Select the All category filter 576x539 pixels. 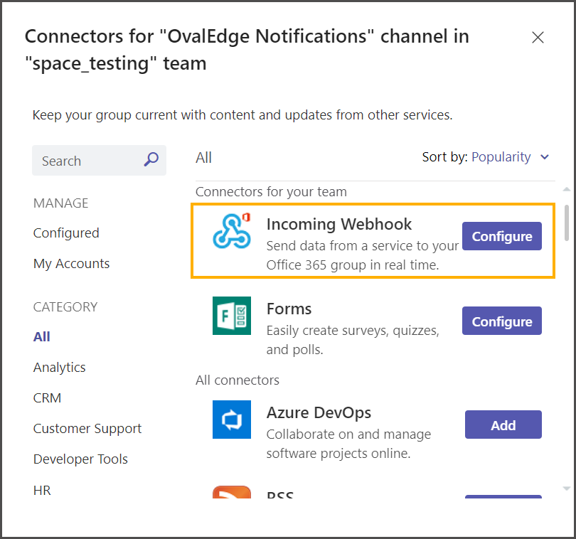click(x=42, y=337)
